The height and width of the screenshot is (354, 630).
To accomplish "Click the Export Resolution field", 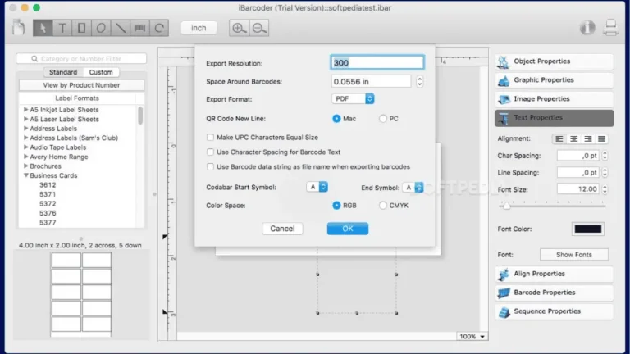I will coord(377,63).
